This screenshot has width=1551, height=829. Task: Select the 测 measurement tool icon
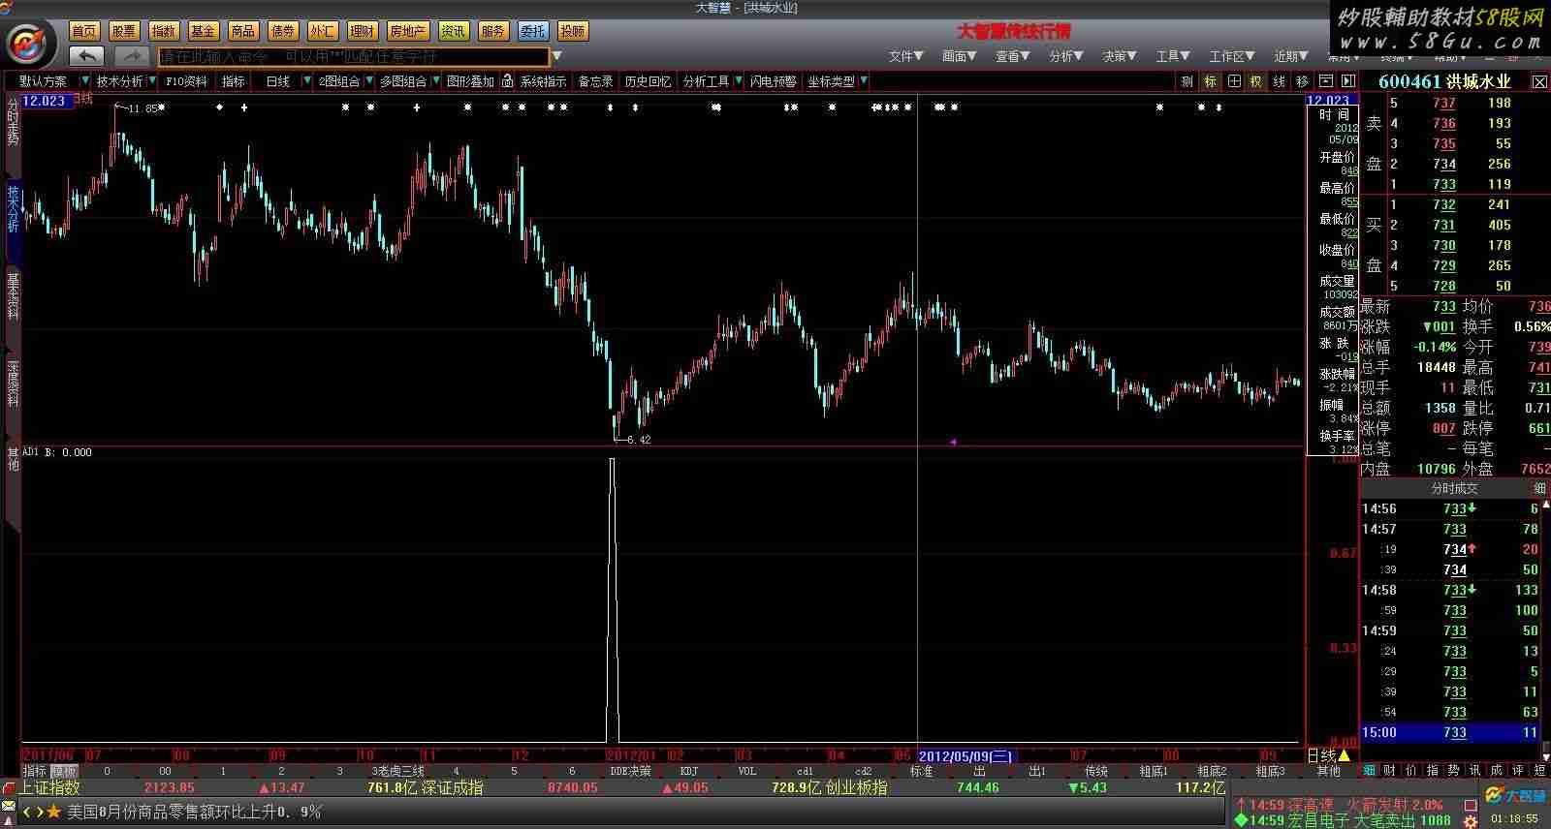click(x=1187, y=81)
